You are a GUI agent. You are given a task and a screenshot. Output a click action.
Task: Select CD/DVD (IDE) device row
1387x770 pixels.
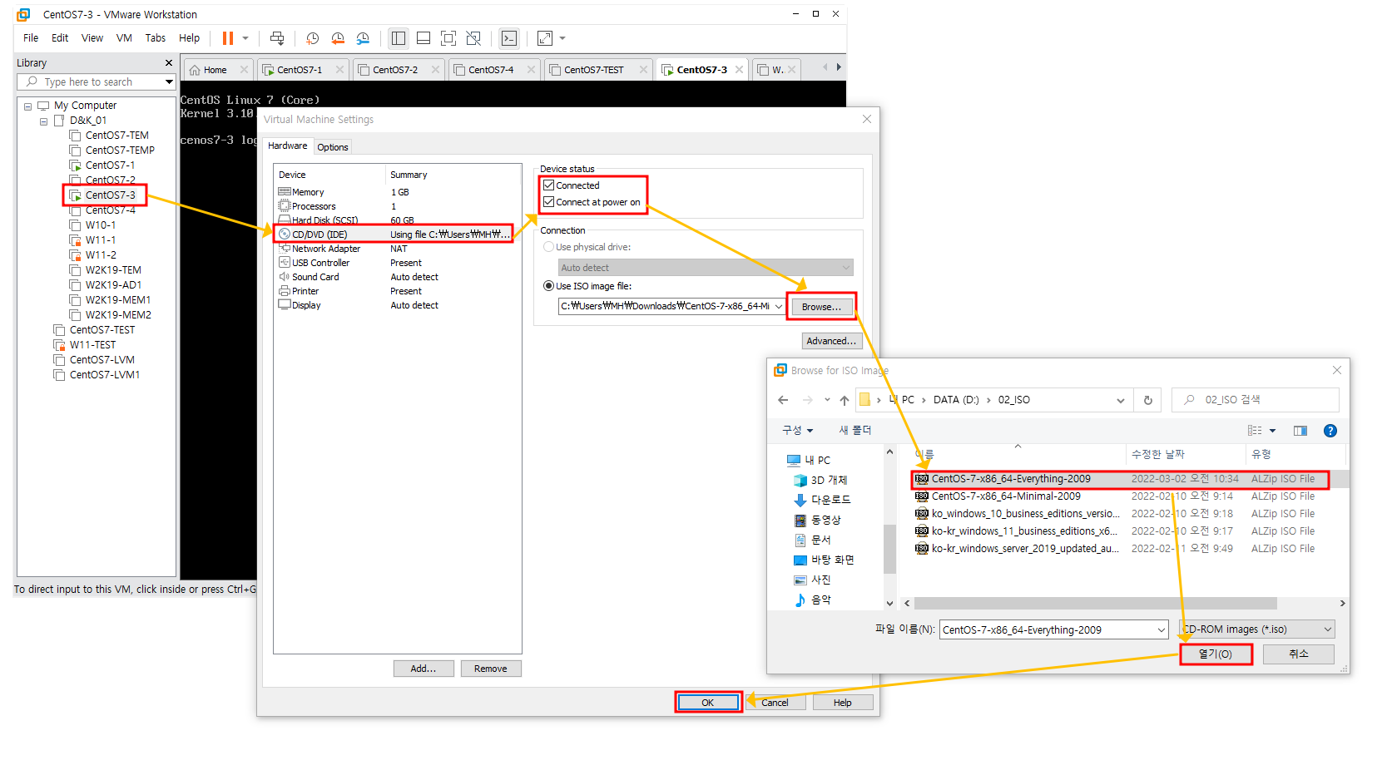(x=394, y=234)
